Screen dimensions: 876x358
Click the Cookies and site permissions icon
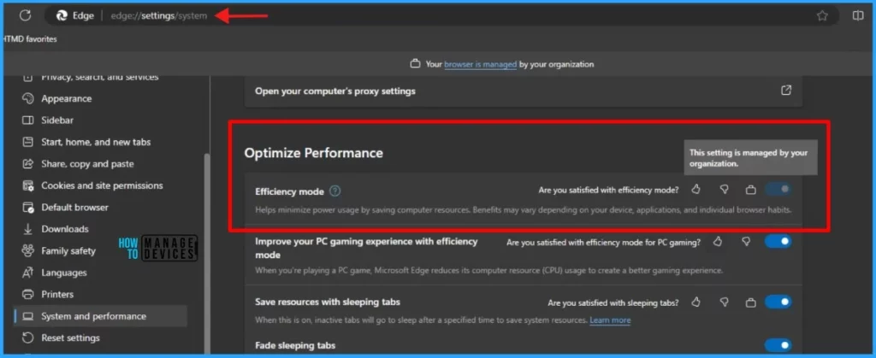click(x=28, y=185)
